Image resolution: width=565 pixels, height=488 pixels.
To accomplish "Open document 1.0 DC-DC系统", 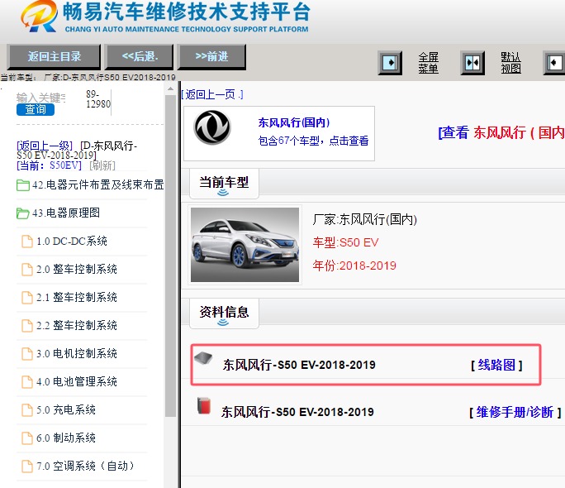I will point(72,241).
